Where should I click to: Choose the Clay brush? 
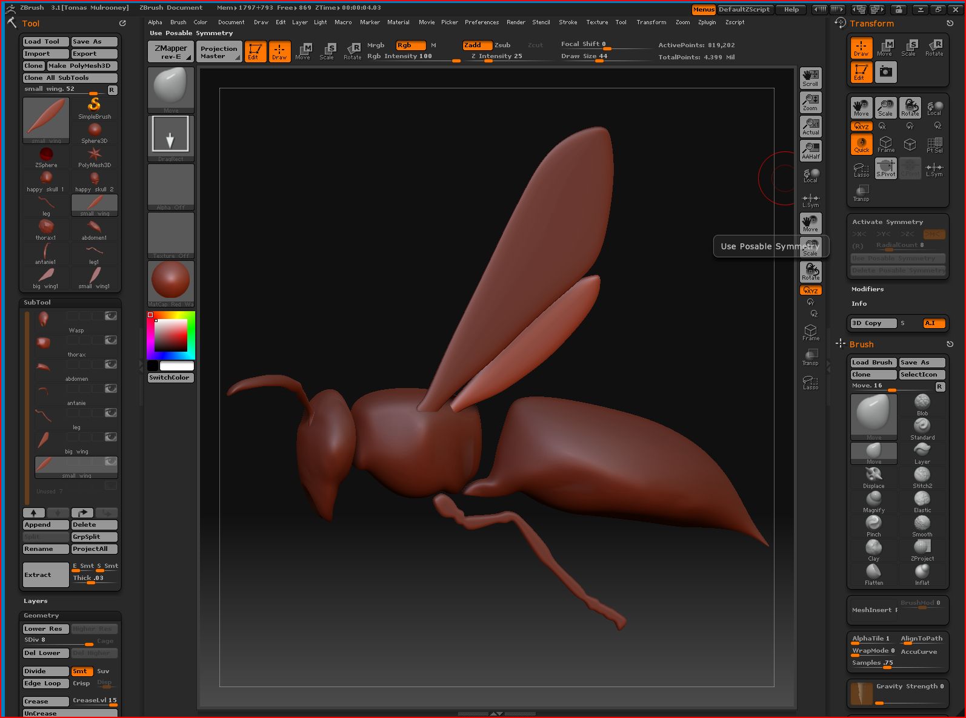pyautogui.click(x=873, y=548)
